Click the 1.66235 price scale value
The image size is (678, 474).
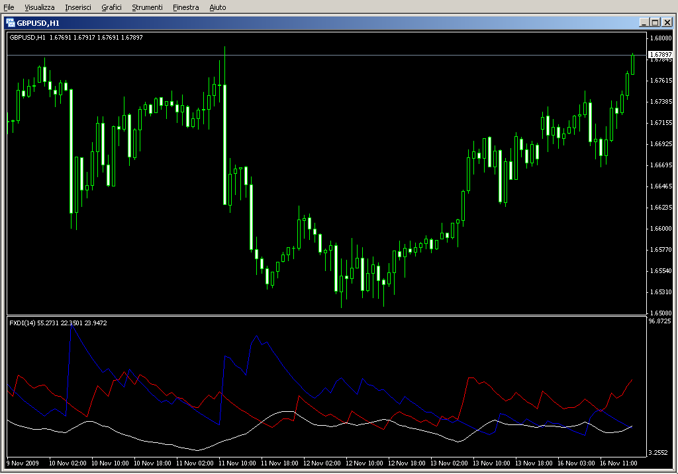coord(661,207)
